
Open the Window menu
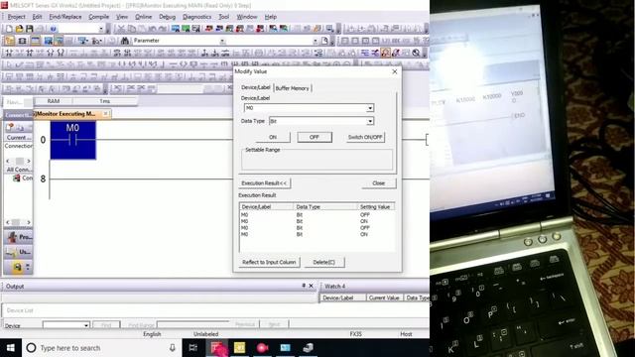click(247, 17)
